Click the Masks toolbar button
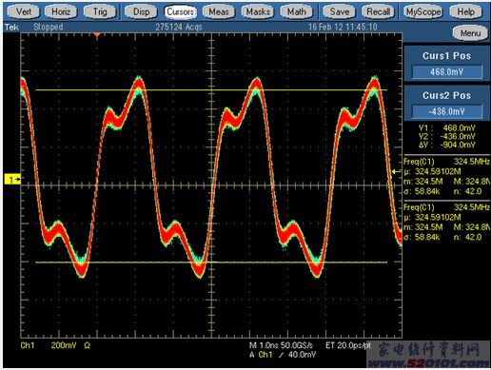Viewport: 491px width, 370px height. coord(258,12)
